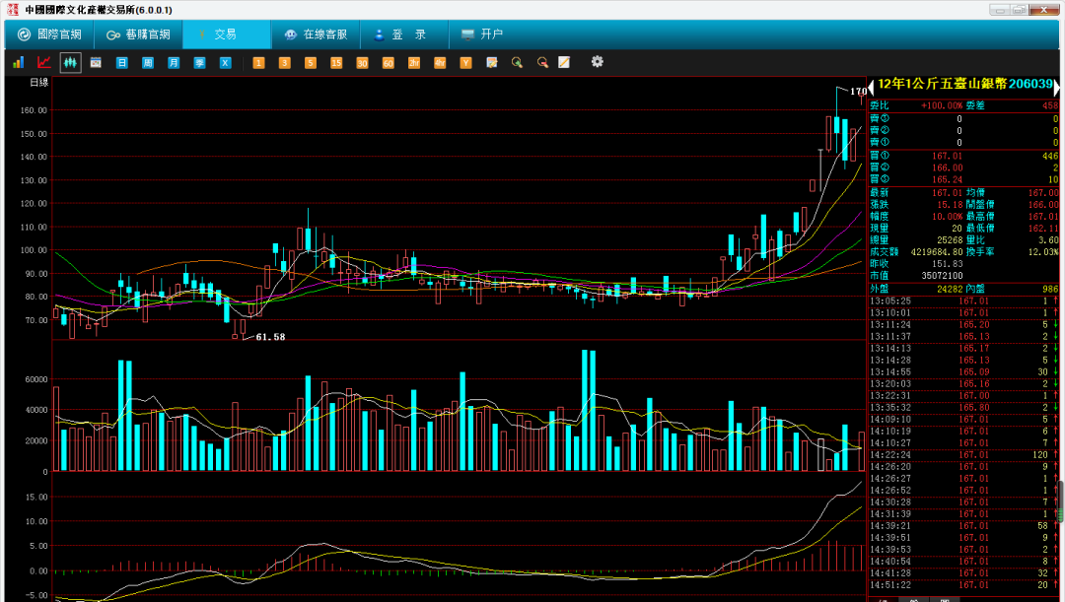Click the 60000 volume axis label

[36, 379]
